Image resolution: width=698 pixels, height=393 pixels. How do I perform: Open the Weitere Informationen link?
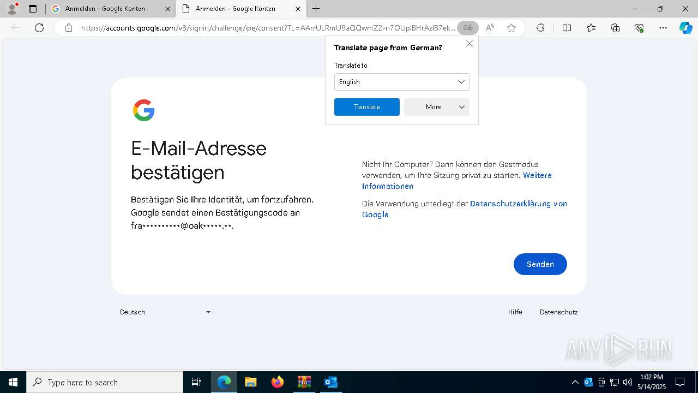pyautogui.click(x=457, y=181)
